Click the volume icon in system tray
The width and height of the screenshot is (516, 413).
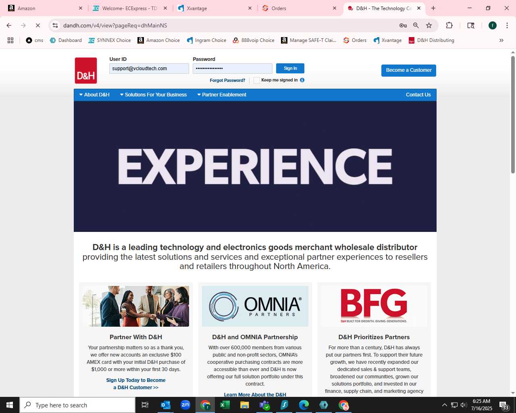click(x=463, y=405)
